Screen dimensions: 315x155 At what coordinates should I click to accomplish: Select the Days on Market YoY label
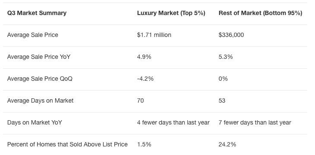tap(35, 122)
